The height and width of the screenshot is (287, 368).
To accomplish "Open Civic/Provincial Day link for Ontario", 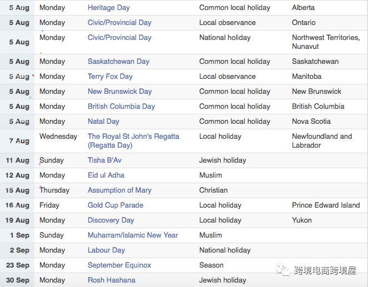I will coord(119,23).
